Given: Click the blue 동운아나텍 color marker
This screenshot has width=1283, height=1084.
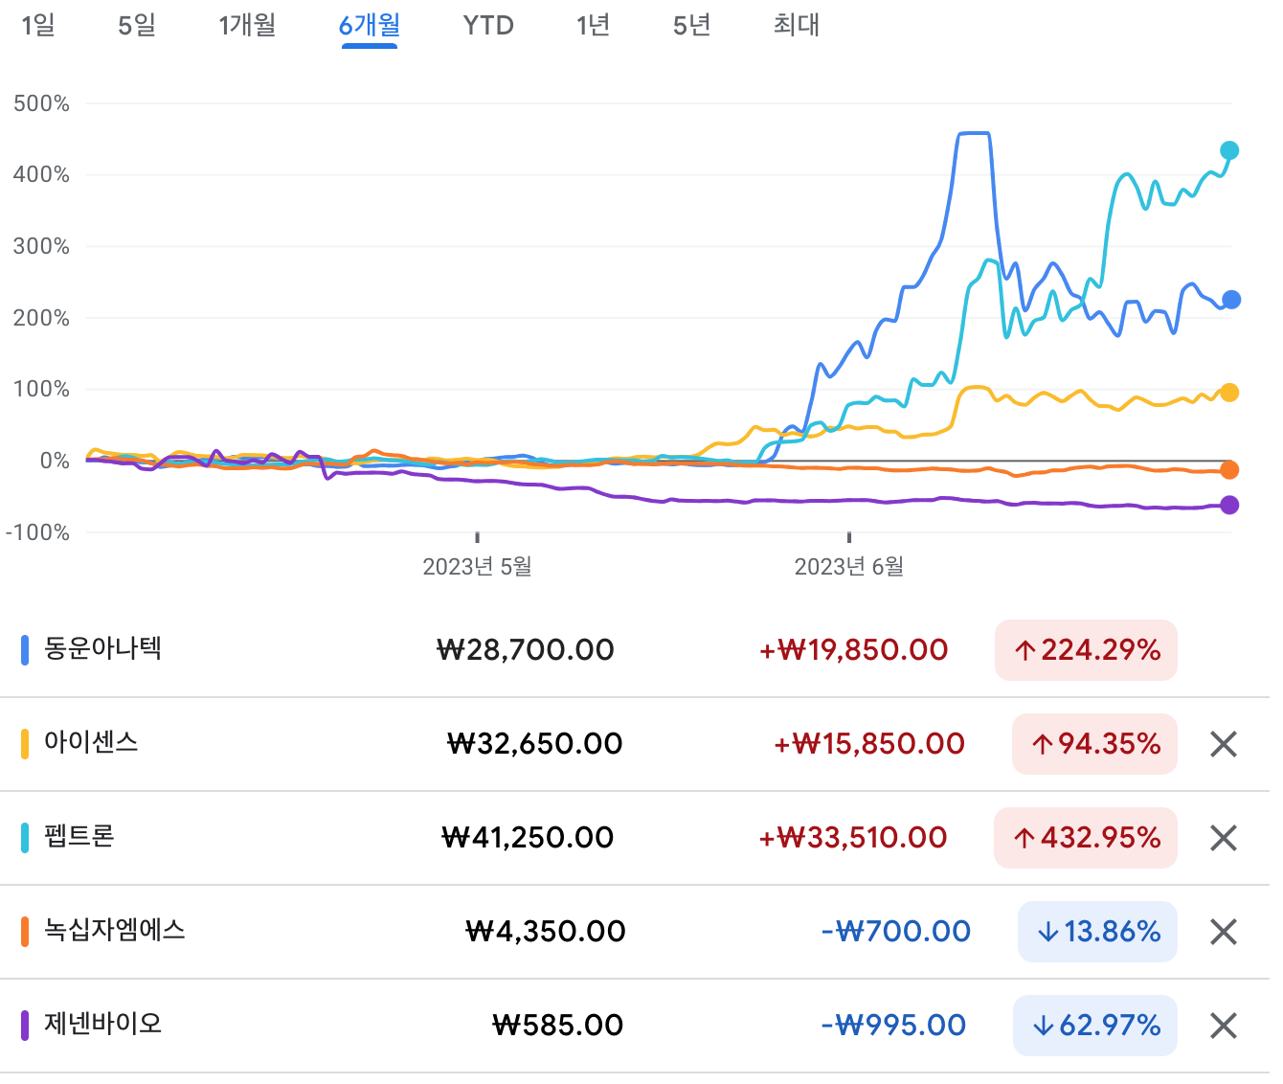Looking at the screenshot, I should (x=25, y=650).
